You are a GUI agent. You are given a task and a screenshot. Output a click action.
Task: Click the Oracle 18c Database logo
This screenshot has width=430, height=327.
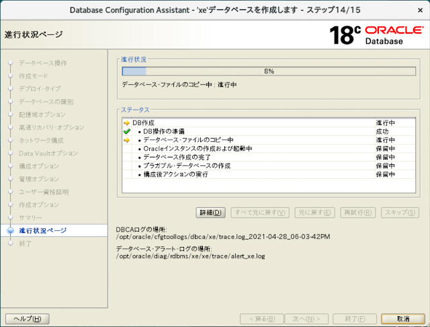376,35
